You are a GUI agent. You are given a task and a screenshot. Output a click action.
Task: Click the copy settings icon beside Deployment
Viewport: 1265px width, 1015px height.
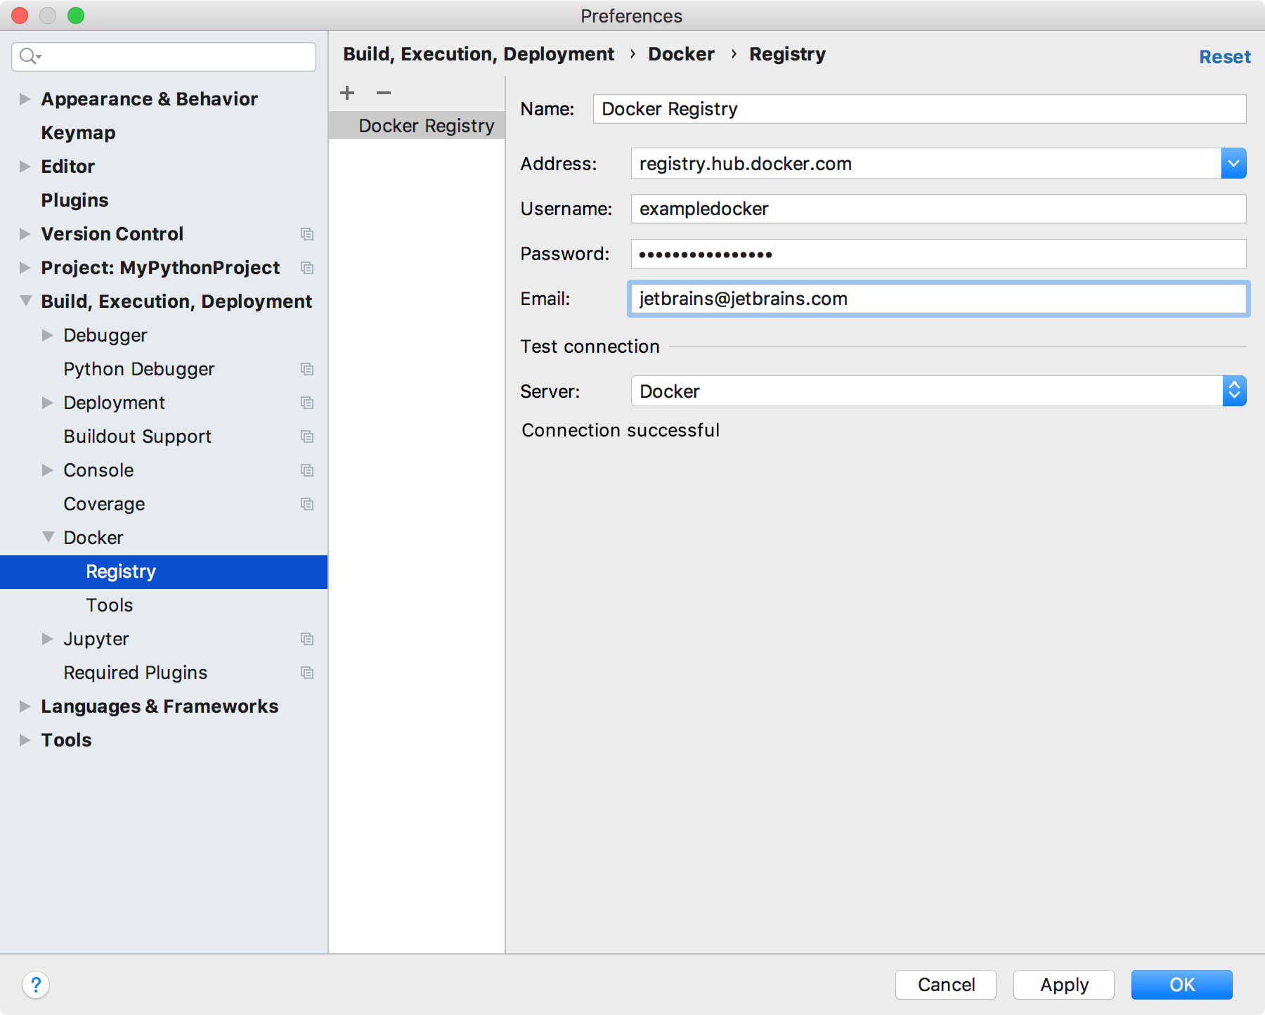pyautogui.click(x=307, y=403)
